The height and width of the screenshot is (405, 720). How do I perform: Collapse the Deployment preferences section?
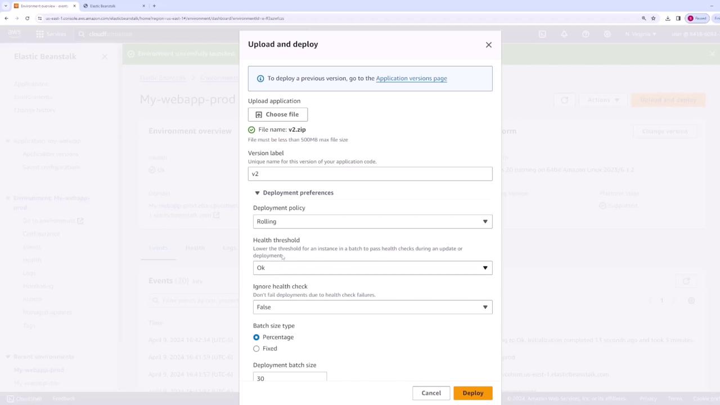257,193
